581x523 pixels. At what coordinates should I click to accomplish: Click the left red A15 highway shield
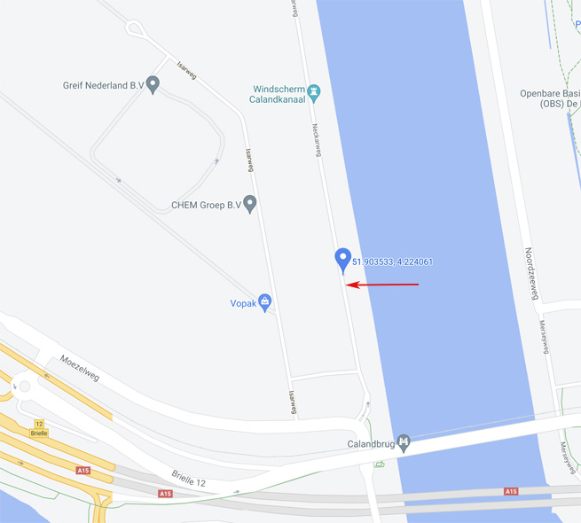pyautogui.click(x=83, y=471)
